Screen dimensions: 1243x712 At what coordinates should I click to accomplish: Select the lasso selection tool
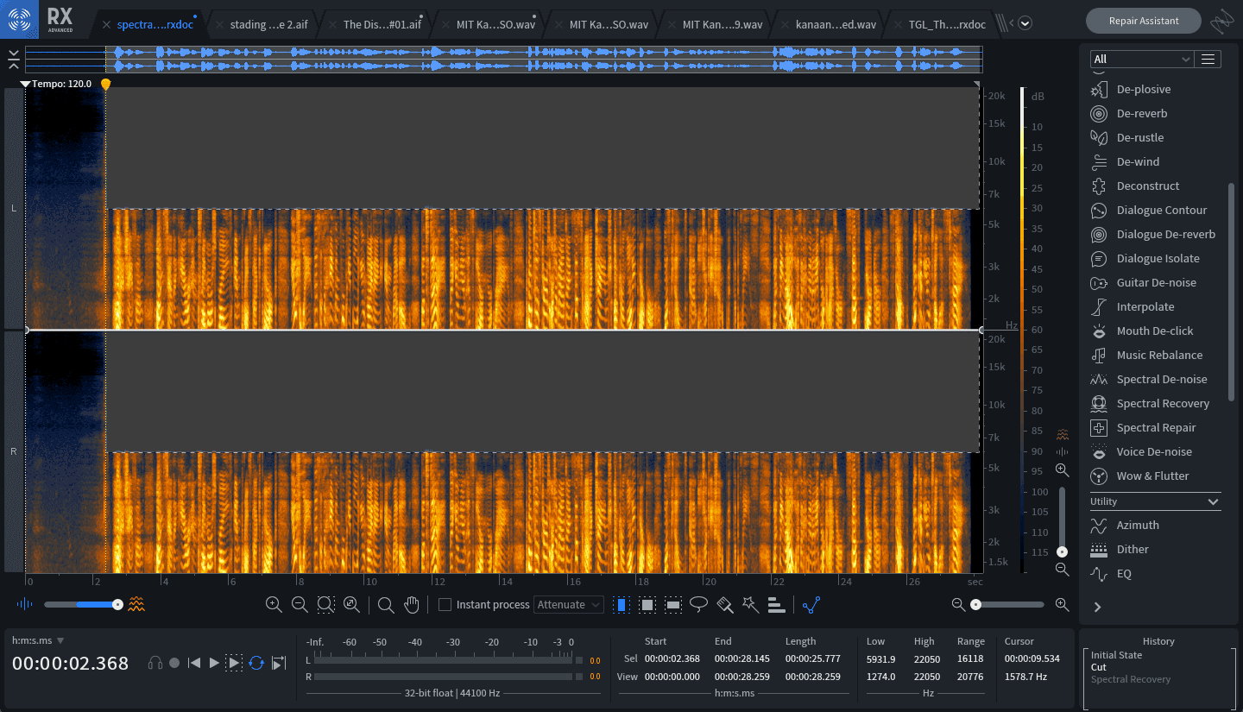(699, 604)
